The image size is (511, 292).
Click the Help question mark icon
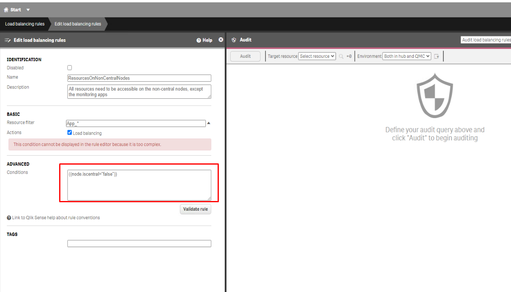[x=199, y=40]
